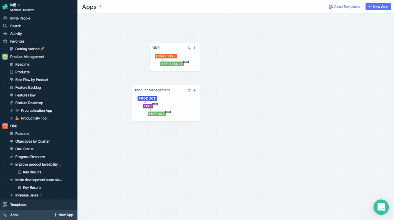Click the green Product Management workspace icon

click(5, 57)
